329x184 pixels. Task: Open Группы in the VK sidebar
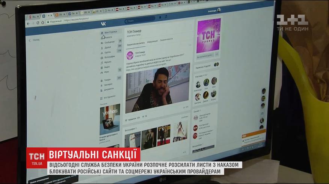point(107,52)
